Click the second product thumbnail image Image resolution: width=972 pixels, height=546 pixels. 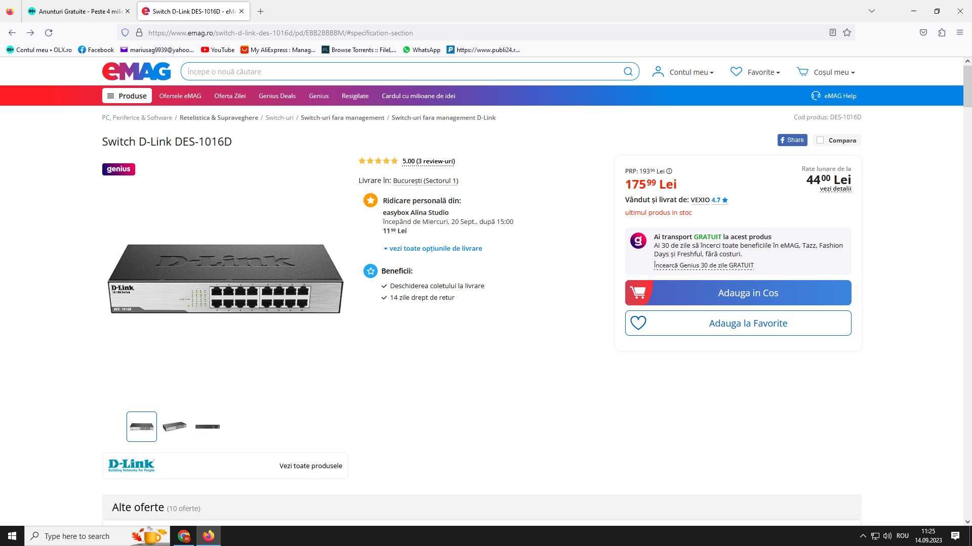[x=175, y=426]
